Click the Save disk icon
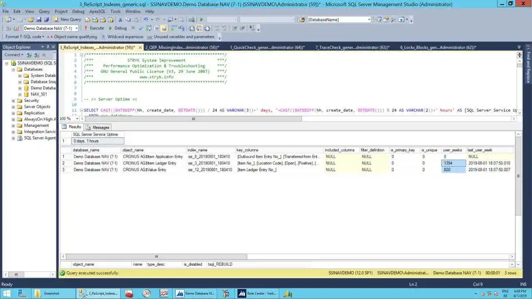The height and width of the screenshot is (299, 532). pyautogui.click(x=39, y=20)
